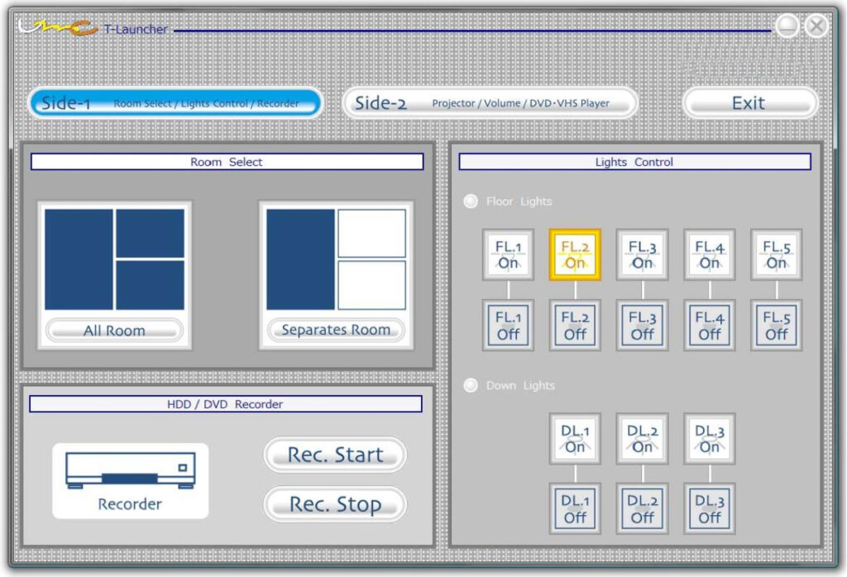
Task: Select the Down Lights radio button
Action: (471, 385)
